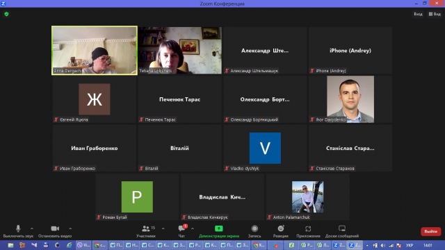The image size is (445, 250).
Task: Select the Печенюк Тарас participant tile
Action: (x=180, y=99)
